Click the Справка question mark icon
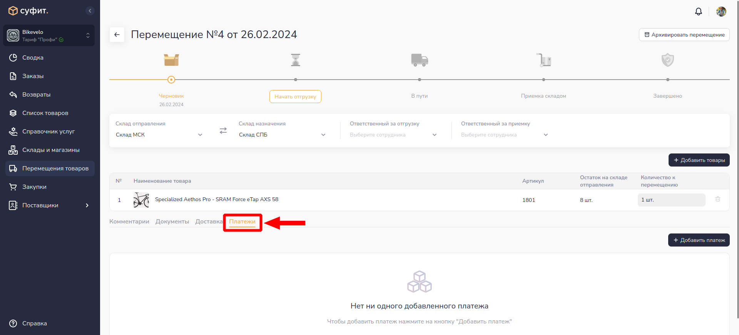The image size is (739, 335). 13,323
